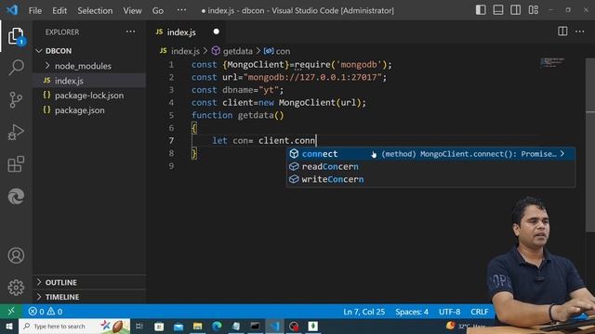Click the 'mongodb' string on line 1

[359, 65]
